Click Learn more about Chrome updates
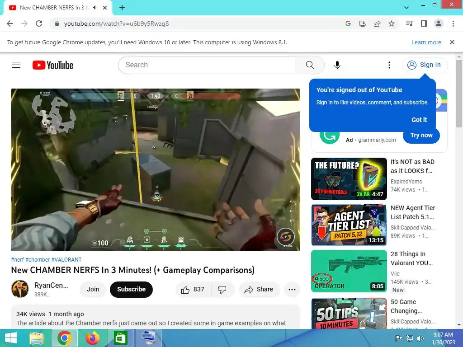 pyautogui.click(x=426, y=42)
